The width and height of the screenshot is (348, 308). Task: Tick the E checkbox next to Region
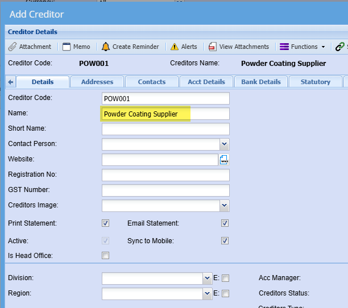point(226,293)
